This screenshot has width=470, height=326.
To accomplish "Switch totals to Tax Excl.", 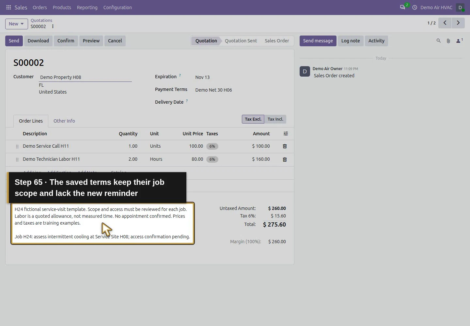I will coord(253,119).
